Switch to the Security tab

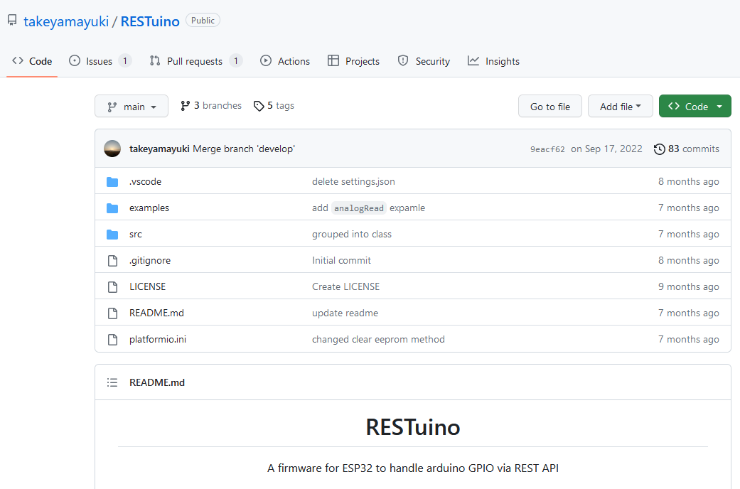point(424,61)
